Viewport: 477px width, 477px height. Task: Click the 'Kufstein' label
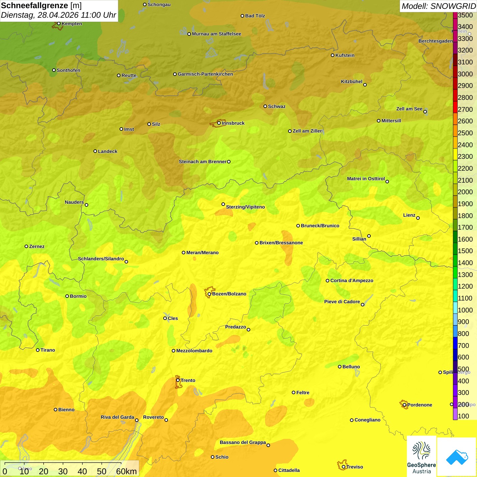click(x=345, y=55)
